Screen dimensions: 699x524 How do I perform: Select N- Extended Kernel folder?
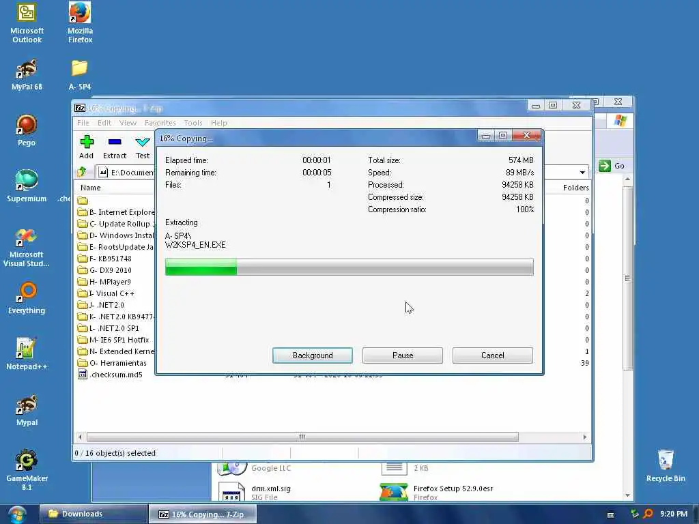(116, 351)
